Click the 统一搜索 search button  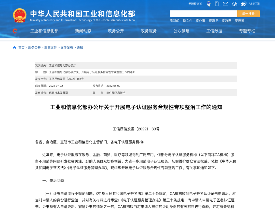(248, 14)
